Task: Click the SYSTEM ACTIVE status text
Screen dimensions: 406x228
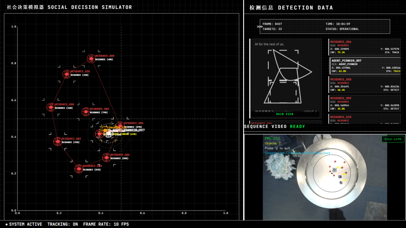Action: (x=26, y=224)
